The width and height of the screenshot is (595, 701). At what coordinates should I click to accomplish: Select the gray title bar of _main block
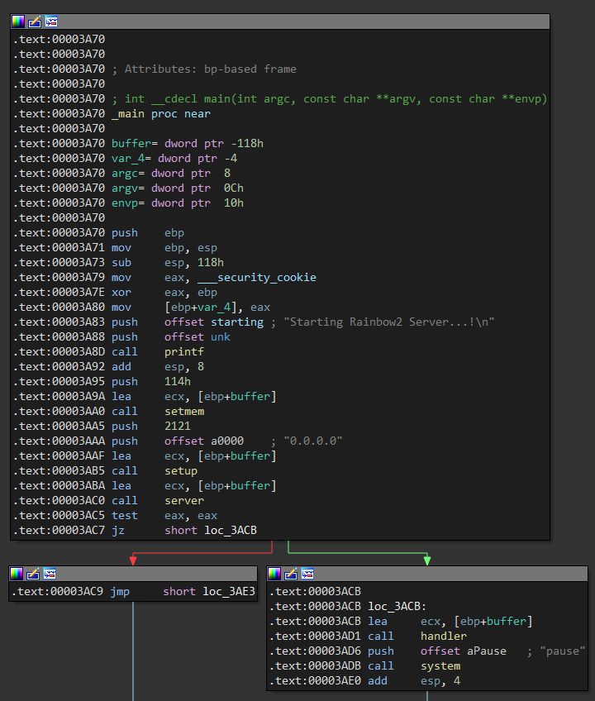[280, 21]
